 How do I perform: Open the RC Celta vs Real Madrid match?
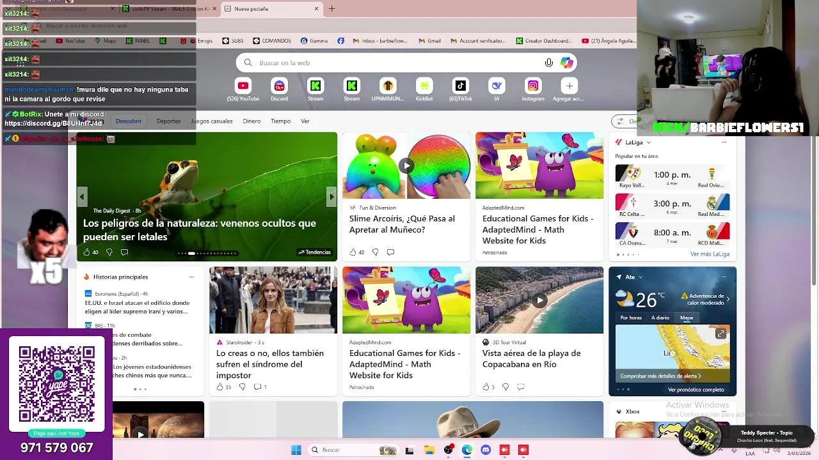(x=672, y=206)
